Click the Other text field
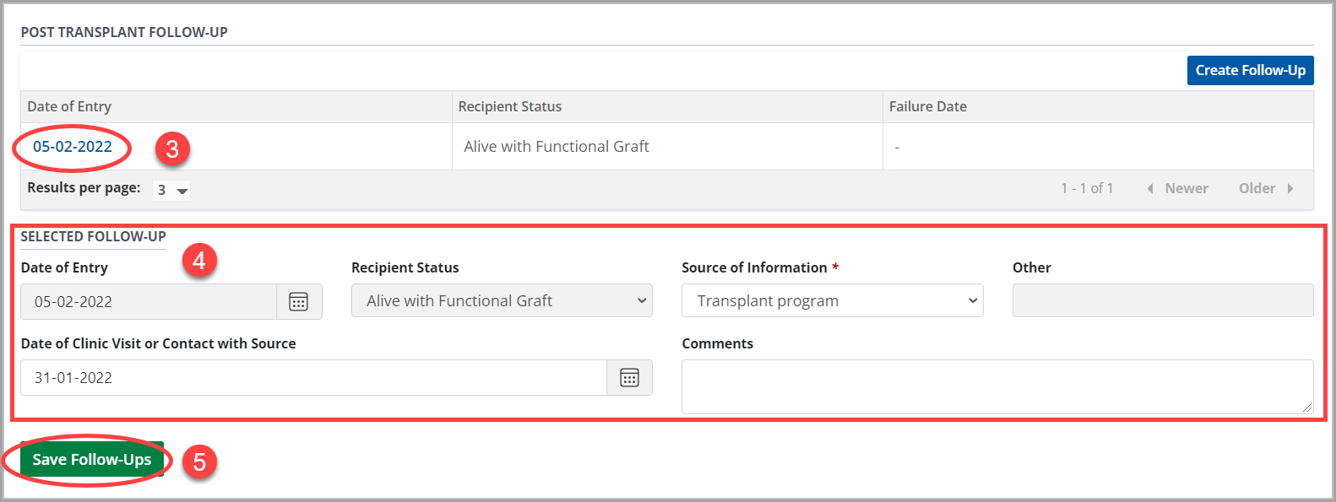Viewport: 1336px width, 502px height. coord(1162,301)
